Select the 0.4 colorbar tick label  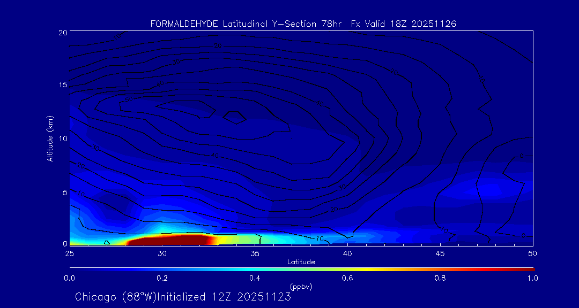coord(255,278)
